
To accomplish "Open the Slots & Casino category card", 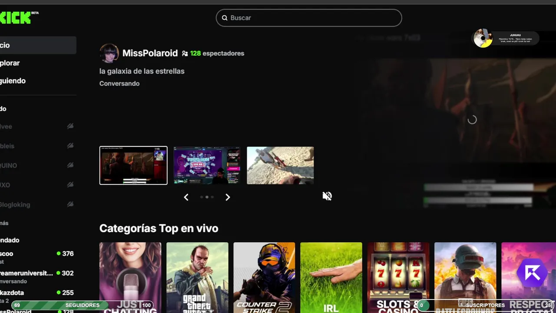I will (x=398, y=277).
